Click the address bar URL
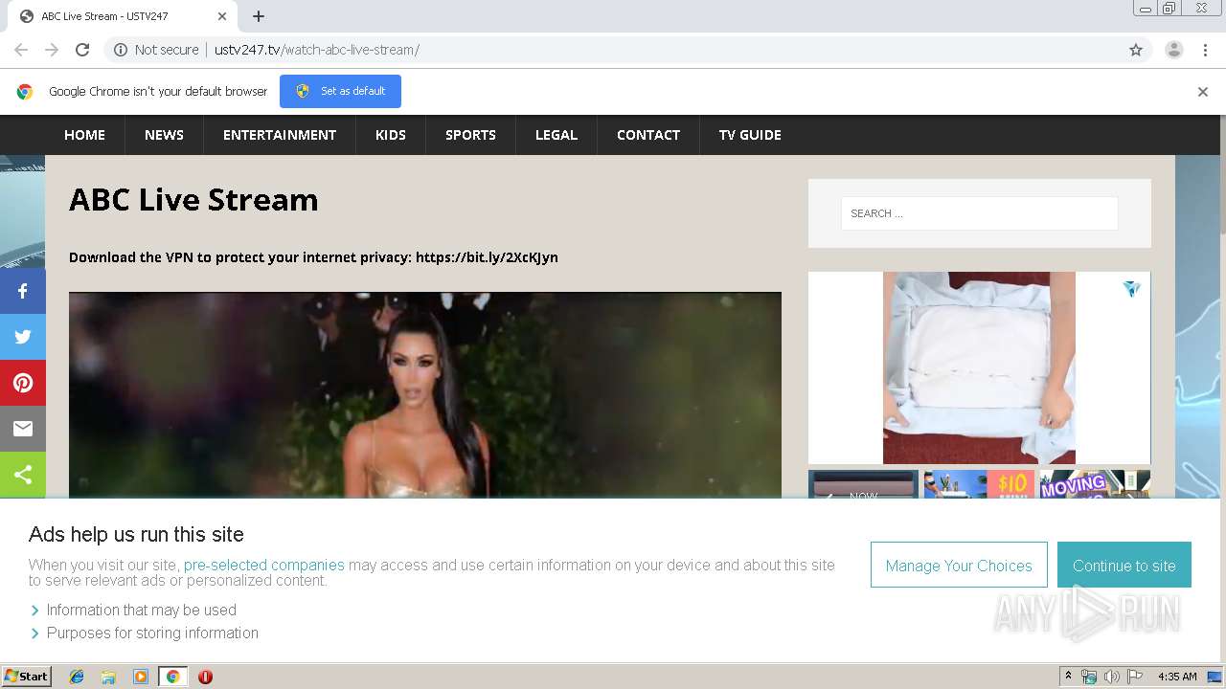 pos(316,50)
